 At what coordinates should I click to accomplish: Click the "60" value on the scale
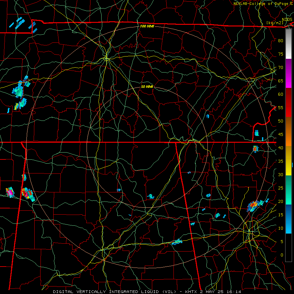(x=281, y=94)
